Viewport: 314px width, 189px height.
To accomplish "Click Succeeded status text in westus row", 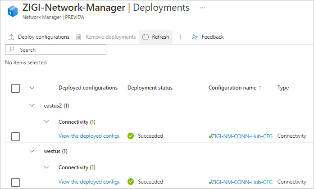I will click(150, 182).
